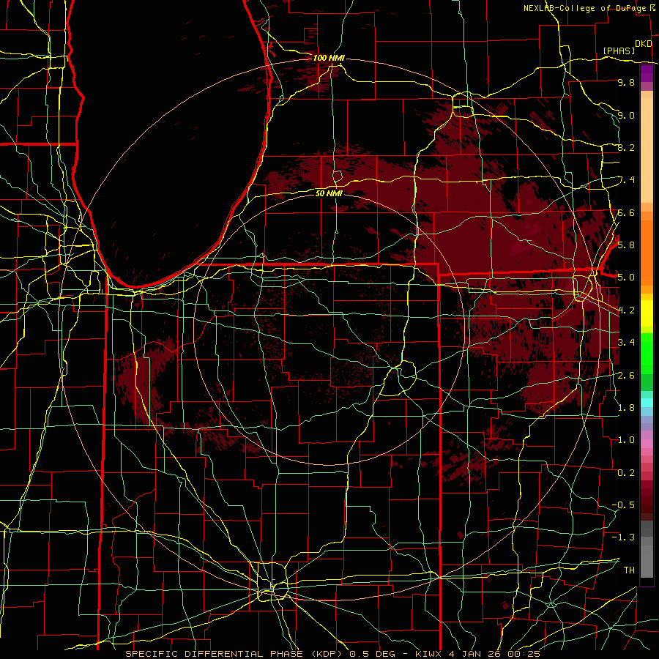Click the 5.0 value on the color scale
This screenshot has height=659, width=659.
pyautogui.click(x=626, y=278)
